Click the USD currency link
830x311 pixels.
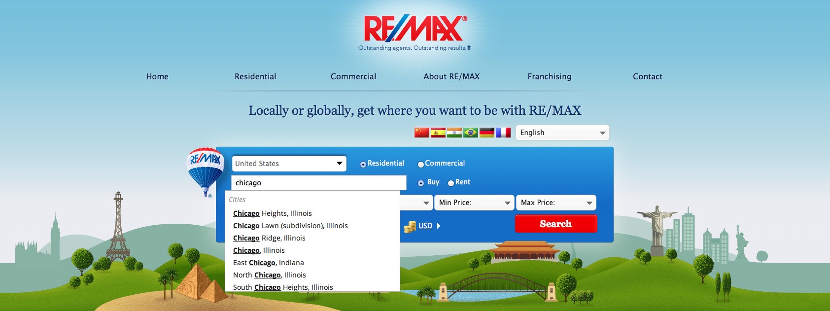tap(425, 226)
